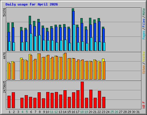
Task: Click the 2479605 KB axis value
Action: coord(4,87)
